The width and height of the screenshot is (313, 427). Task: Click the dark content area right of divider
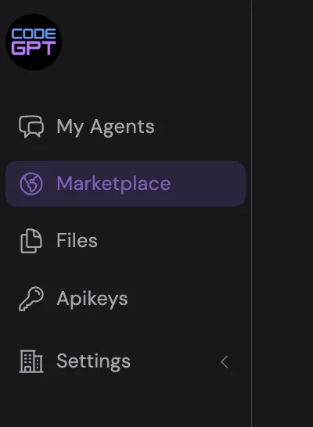(x=282, y=213)
